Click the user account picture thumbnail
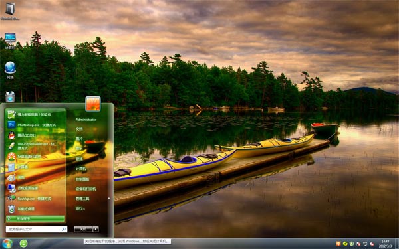Screen dimensions: 399x249 [93, 104]
